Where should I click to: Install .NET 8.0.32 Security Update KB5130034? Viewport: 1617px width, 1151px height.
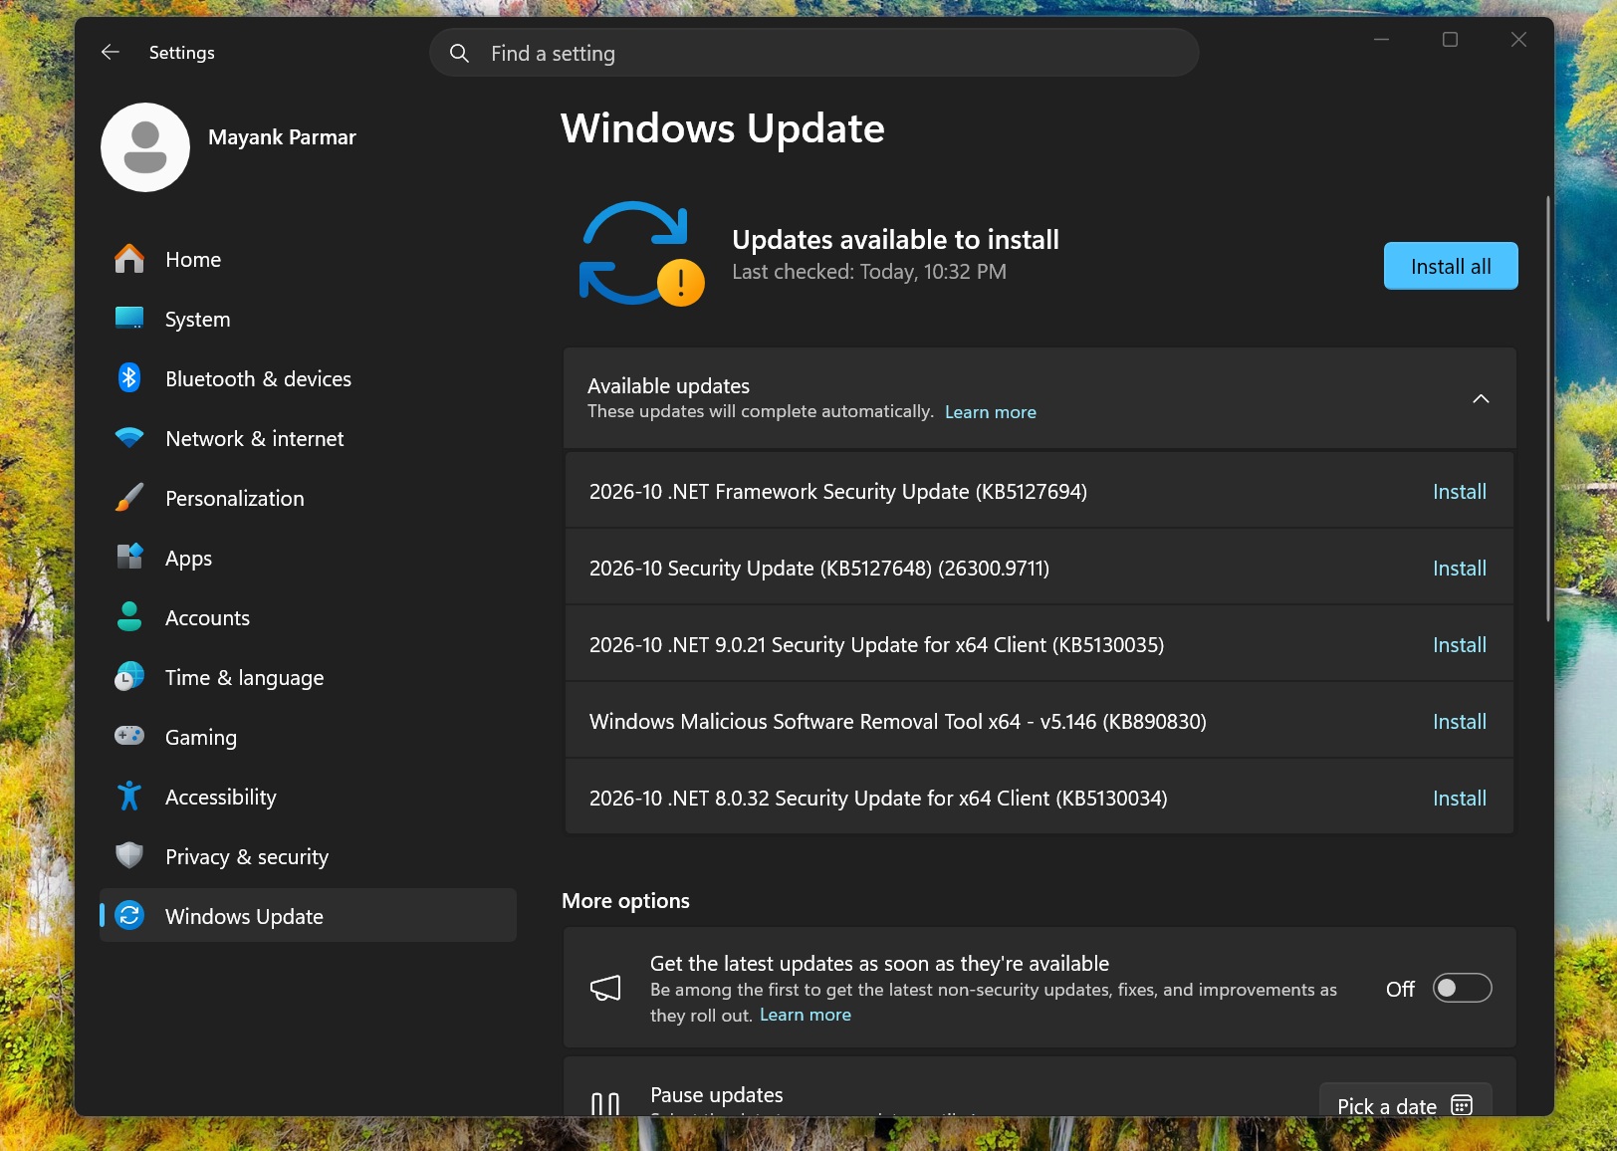click(1459, 798)
